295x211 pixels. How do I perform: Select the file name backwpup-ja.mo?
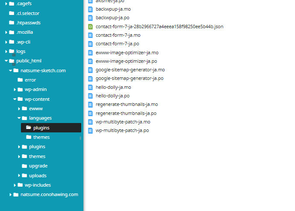click(113, 9)
